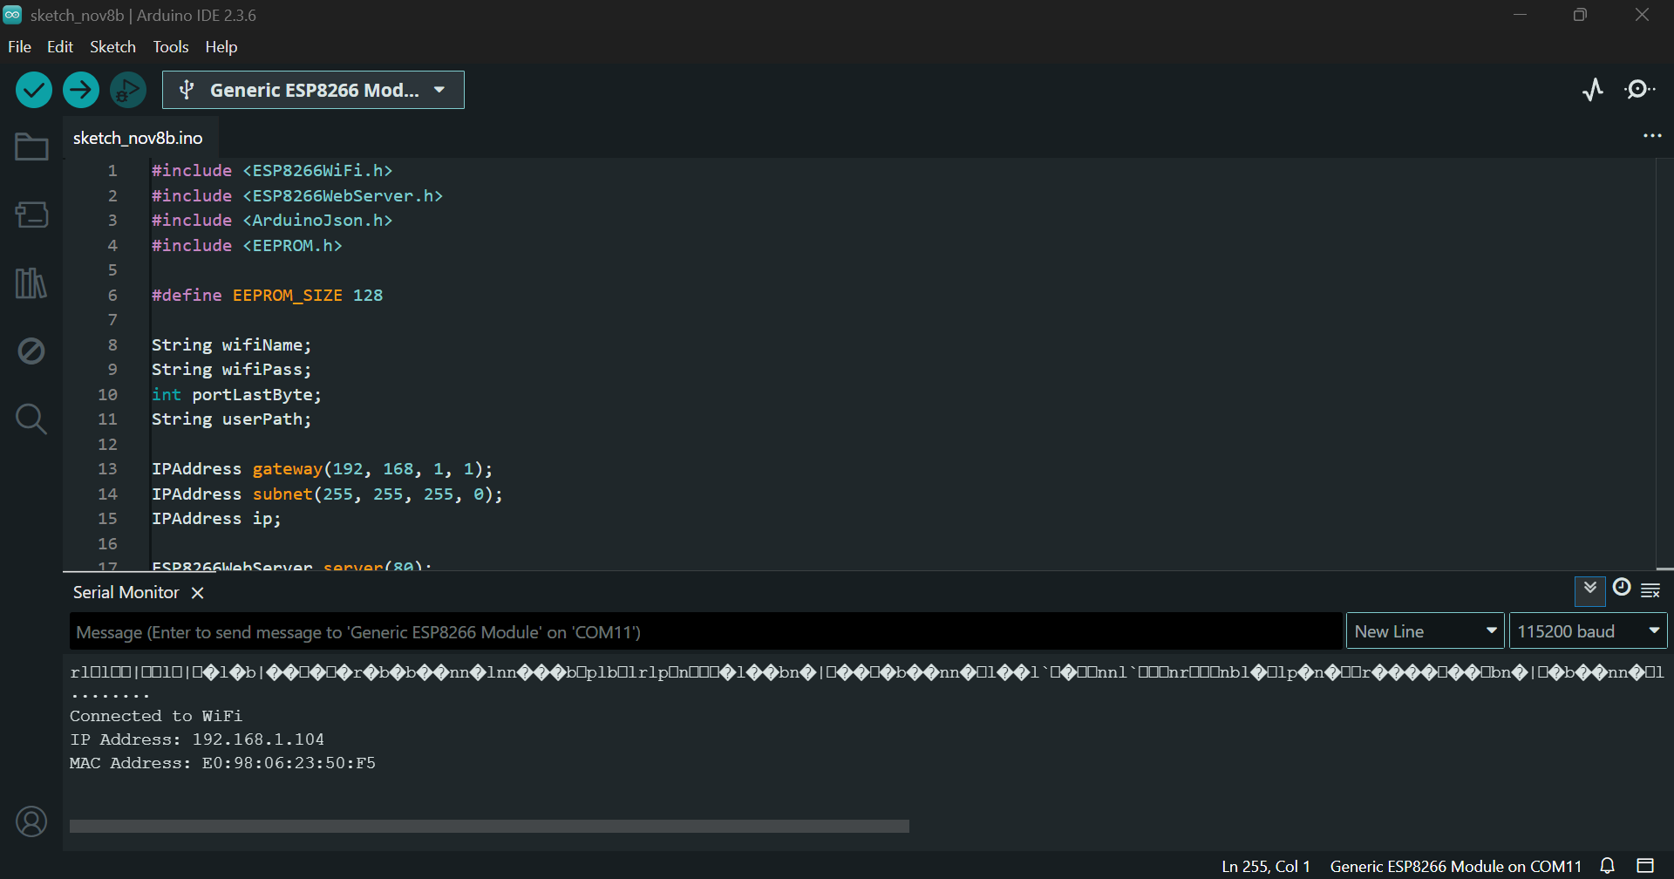The height and width of the screenshot is (879, 1674).
Task: Open the board selector dropdown
Action: (x=312, y=89)
